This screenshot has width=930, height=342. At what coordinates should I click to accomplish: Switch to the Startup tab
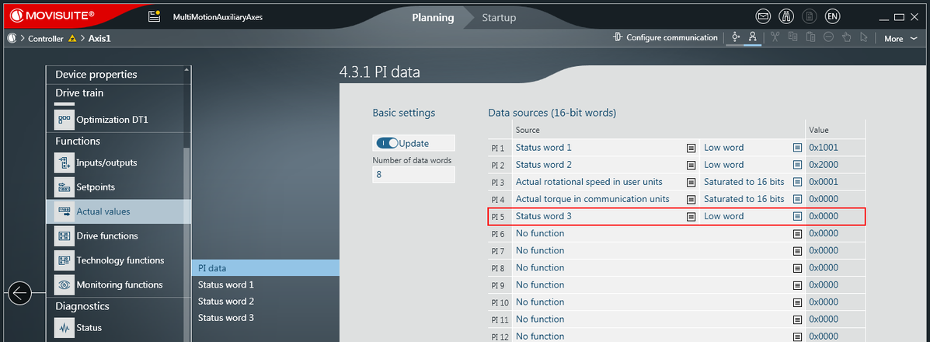point(499,17)
